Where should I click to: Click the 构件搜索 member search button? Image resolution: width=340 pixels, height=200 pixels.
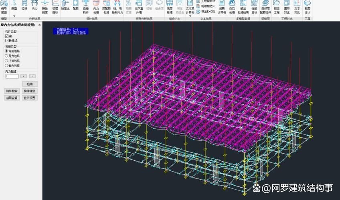pyautogui.click(x=12, y=91)
